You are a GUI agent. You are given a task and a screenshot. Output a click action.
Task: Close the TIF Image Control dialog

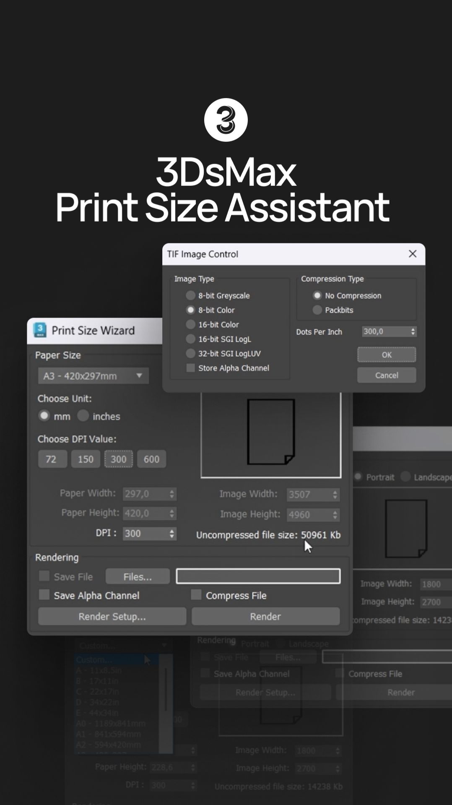click(x=413, y=254)
